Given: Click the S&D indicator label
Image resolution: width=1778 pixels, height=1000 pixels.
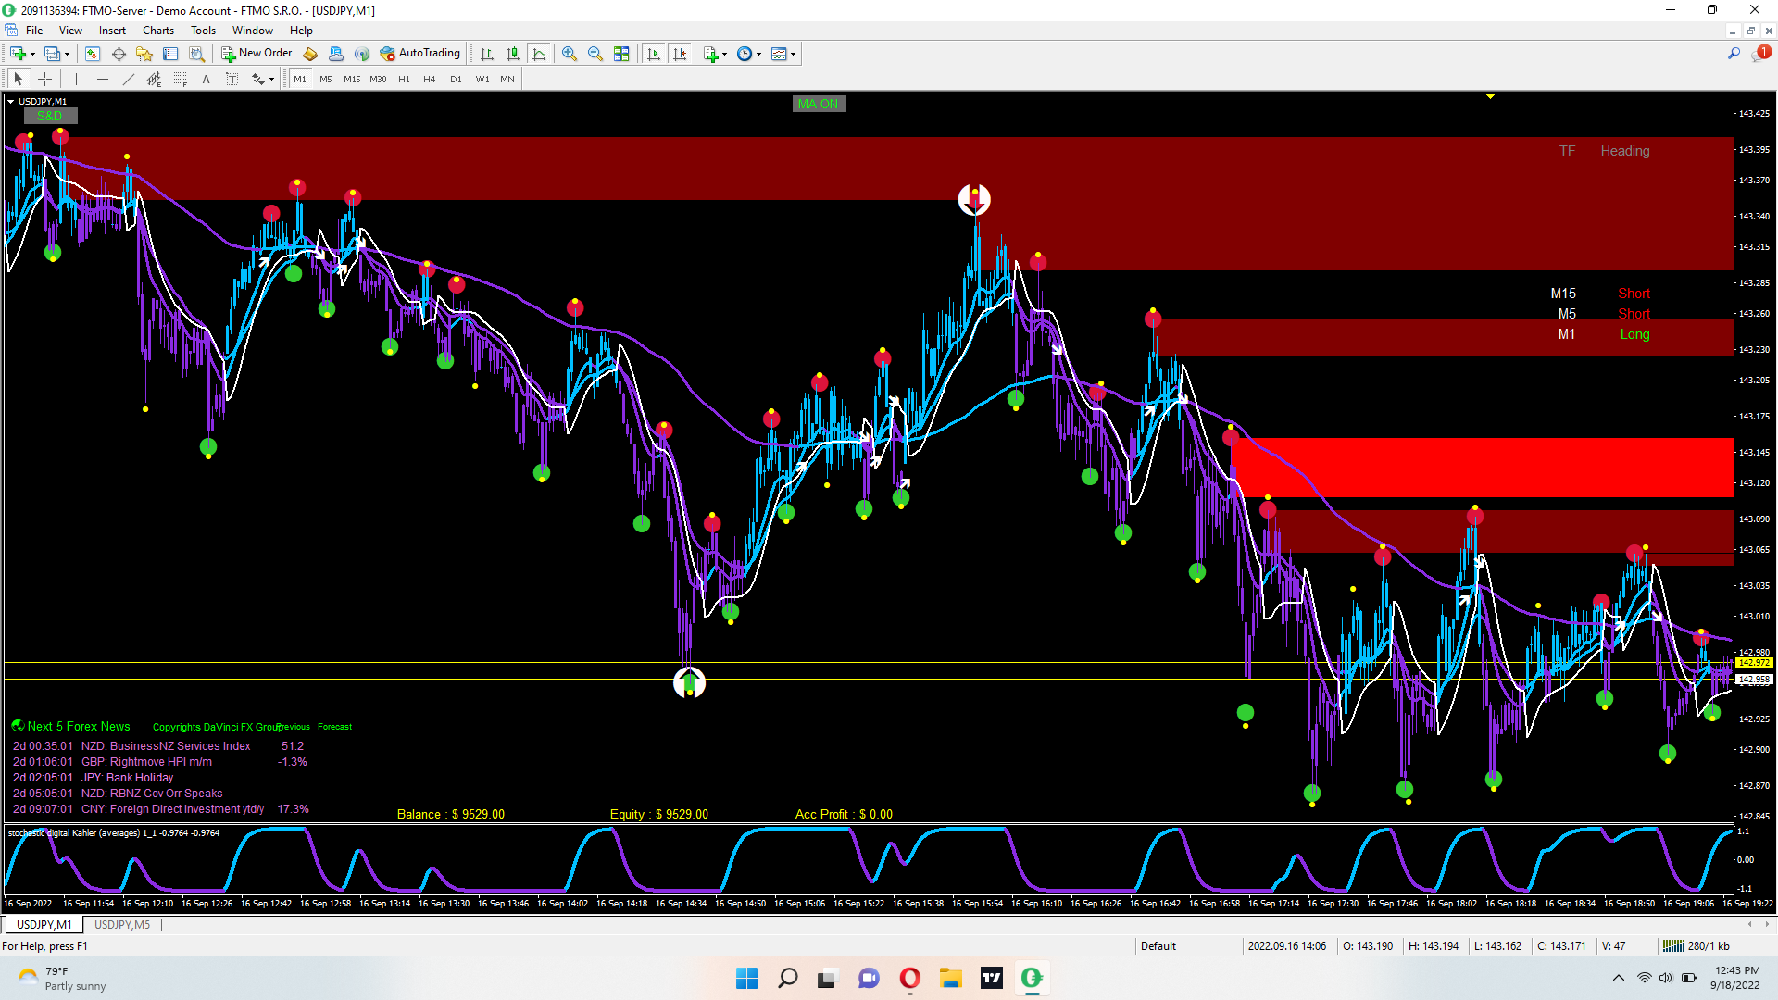Looking at the screenshot, I should tap(50, 116).
